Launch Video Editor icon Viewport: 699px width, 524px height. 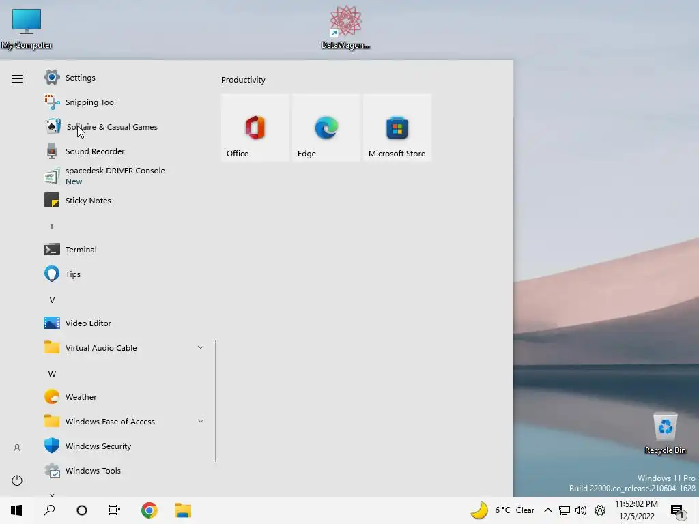point(52,323)
